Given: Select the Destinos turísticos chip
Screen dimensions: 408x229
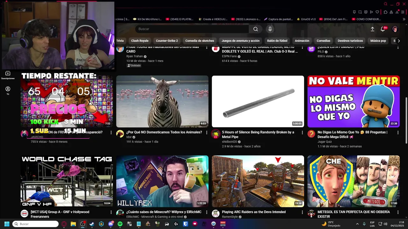Looking at the screenshot, I should pyautogui.click(x=350, y=41).
